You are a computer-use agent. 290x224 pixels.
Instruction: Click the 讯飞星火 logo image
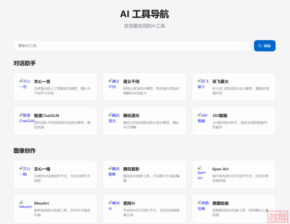(x=203, y=84)
